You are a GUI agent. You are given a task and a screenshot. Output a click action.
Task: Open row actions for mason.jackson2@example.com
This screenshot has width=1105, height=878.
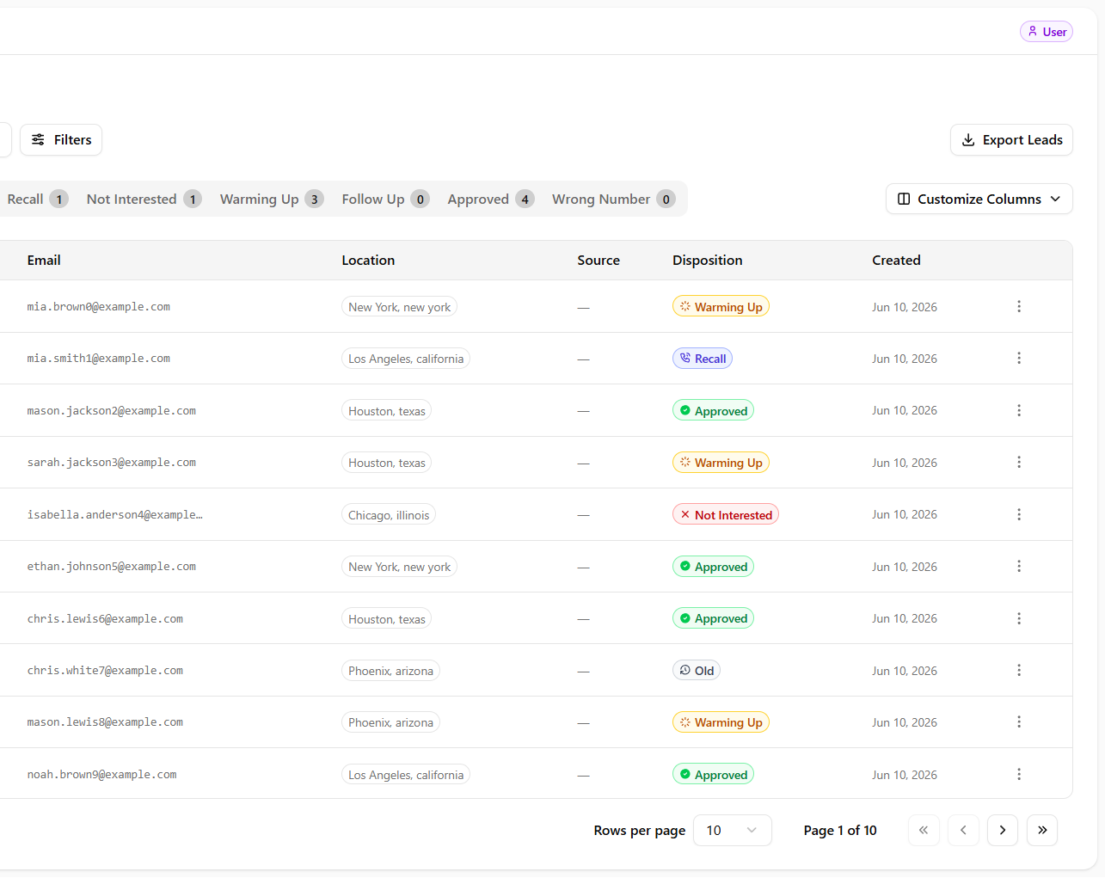(1019, 411)
